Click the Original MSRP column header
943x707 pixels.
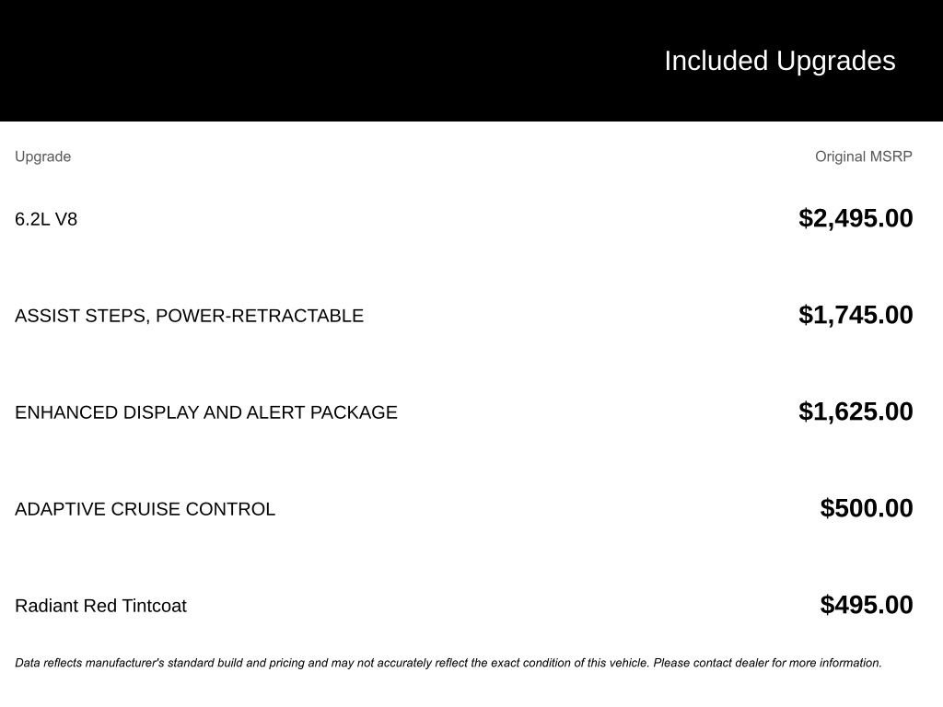(863, 156)
